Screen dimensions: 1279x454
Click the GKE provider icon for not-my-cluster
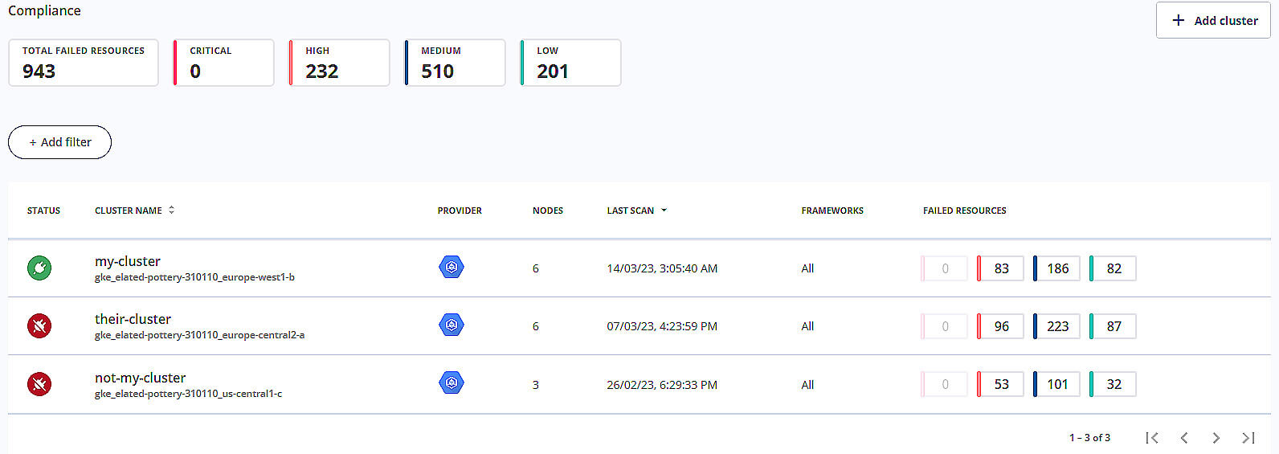pos(452,382)
